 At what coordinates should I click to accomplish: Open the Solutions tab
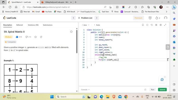pyautogui.click(x=33, y=25)
